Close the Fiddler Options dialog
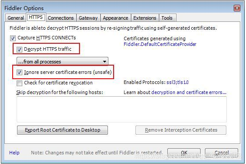Viewport: 246px width, 164px height. tap(237, 8)
